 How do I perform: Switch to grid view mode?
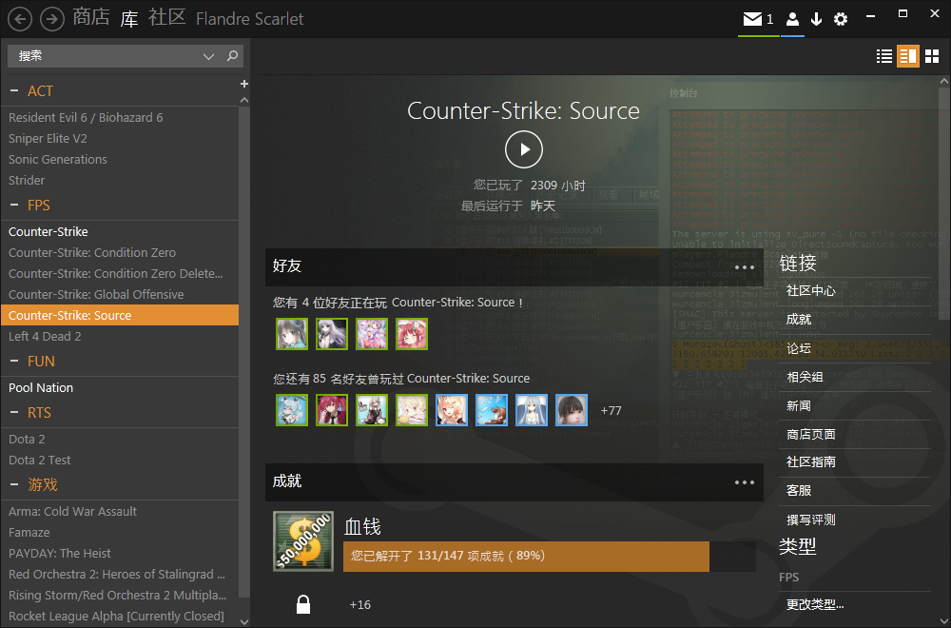click(932, 56)
